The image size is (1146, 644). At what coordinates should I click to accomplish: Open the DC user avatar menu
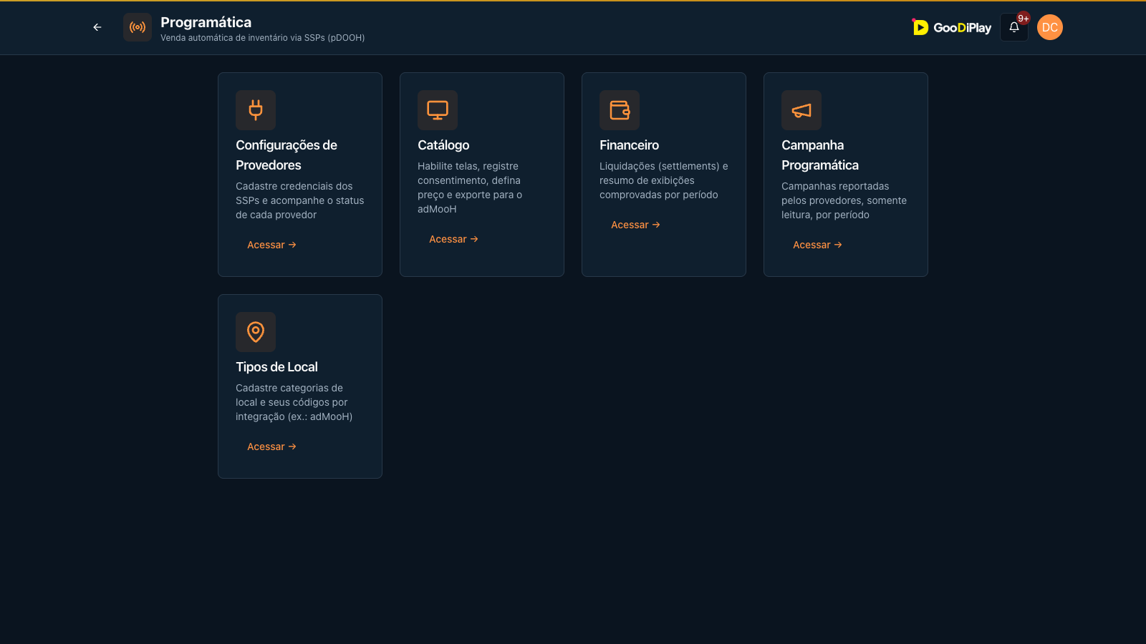(x=1050, y=27)
